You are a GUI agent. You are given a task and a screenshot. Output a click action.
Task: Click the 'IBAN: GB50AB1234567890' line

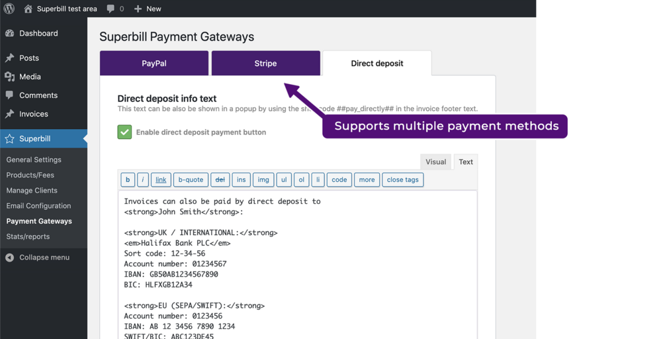[x=171, y=274]
